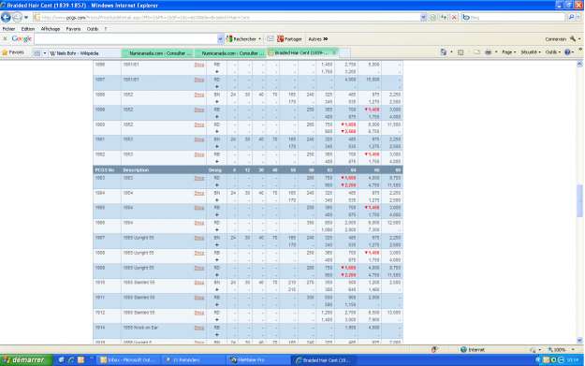Image resolution: width=585 pixels, height=366 pixels.
Task: Expand the Rechercher button dropdown arrow
Action: pyautogui.click(x=259, y=38)
